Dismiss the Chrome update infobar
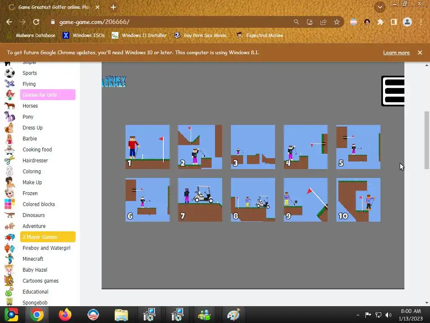The image size is (430, 323). point(420,53)
